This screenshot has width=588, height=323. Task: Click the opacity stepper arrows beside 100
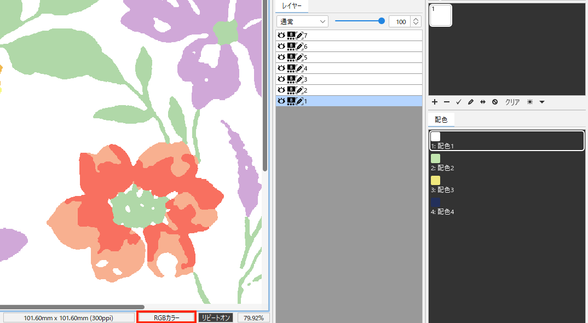[x=416, y=22]
